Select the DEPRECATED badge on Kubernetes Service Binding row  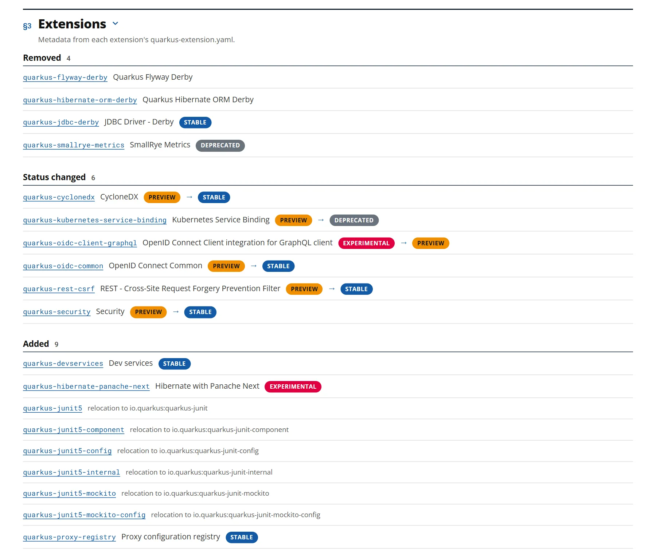[x=354, y=221]
